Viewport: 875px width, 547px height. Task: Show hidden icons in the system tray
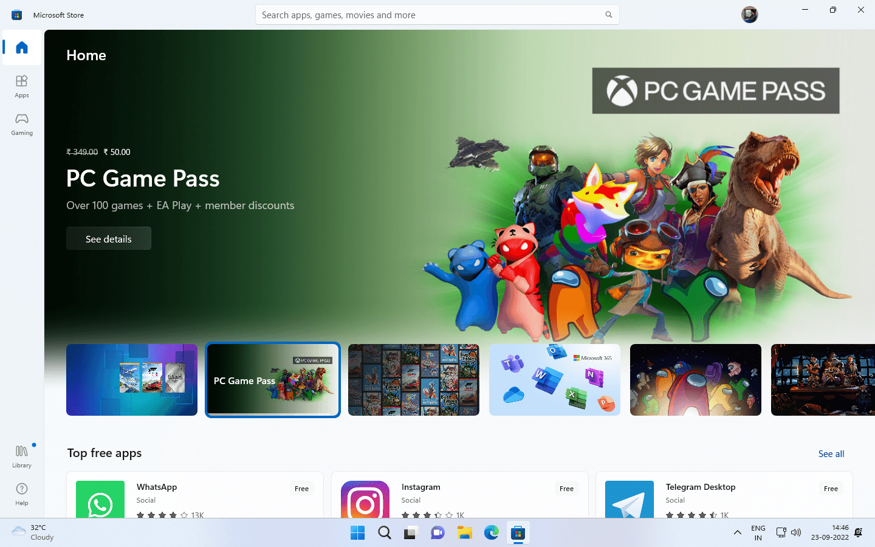[x=737, y=533]
